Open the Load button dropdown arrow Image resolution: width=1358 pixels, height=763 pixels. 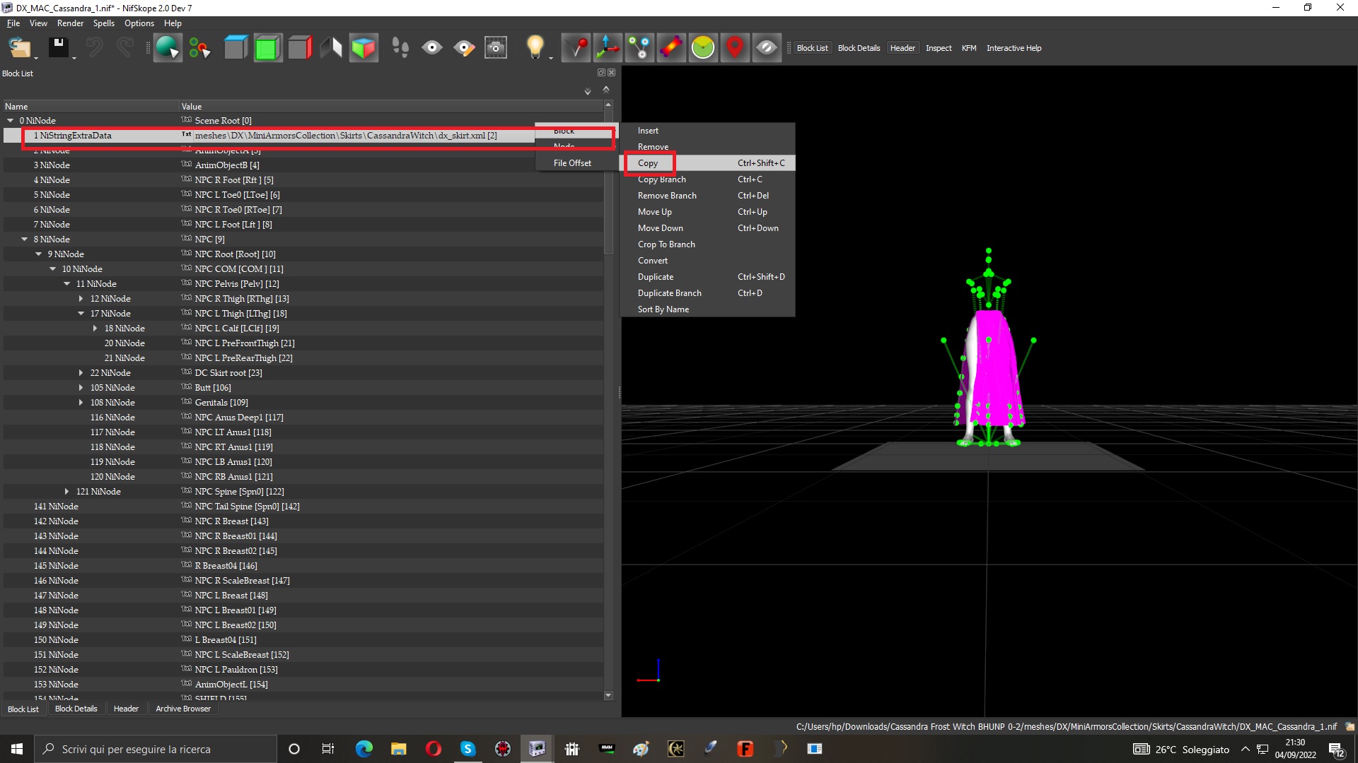pos(35,58)
